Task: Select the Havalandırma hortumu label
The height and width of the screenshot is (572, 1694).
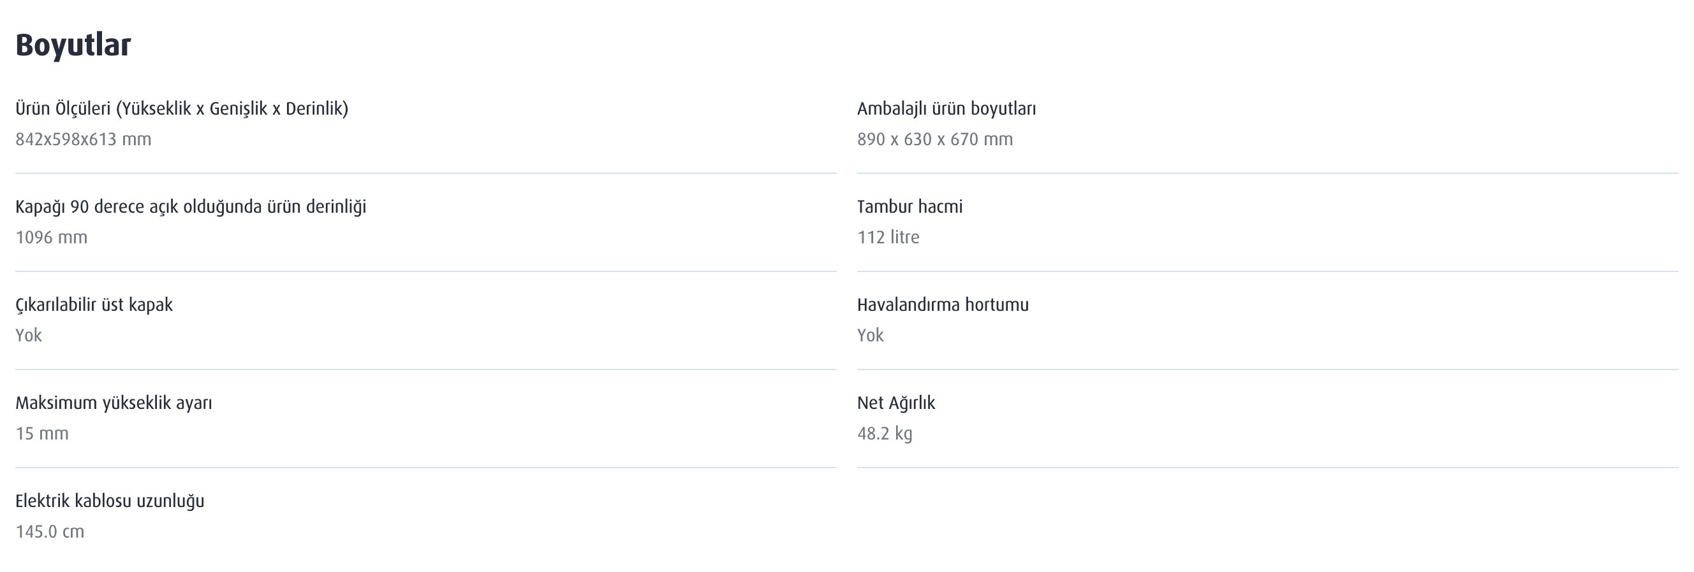Action: tap(943, 304)
